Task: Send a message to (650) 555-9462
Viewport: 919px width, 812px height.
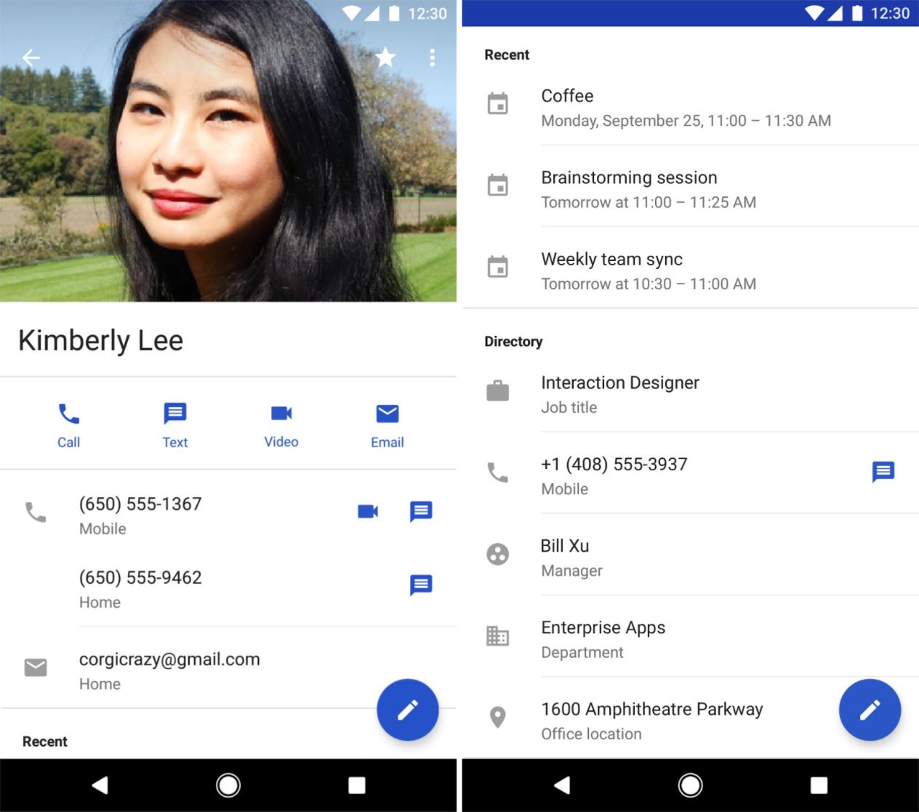Action: coord(421,585)
